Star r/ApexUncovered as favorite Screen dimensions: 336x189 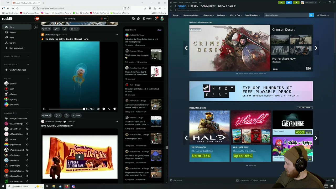click(27, 150)
